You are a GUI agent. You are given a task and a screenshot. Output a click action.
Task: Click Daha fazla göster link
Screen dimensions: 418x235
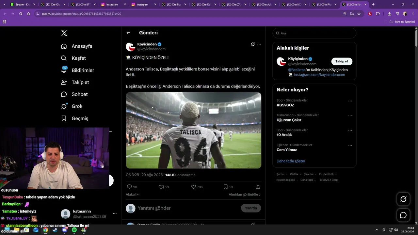click(x=291, y=161)
